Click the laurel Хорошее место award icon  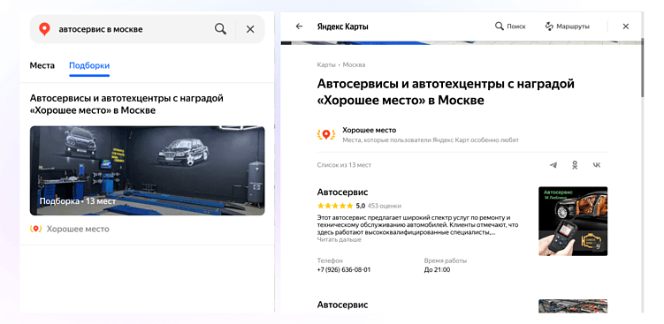coord(326,134)
